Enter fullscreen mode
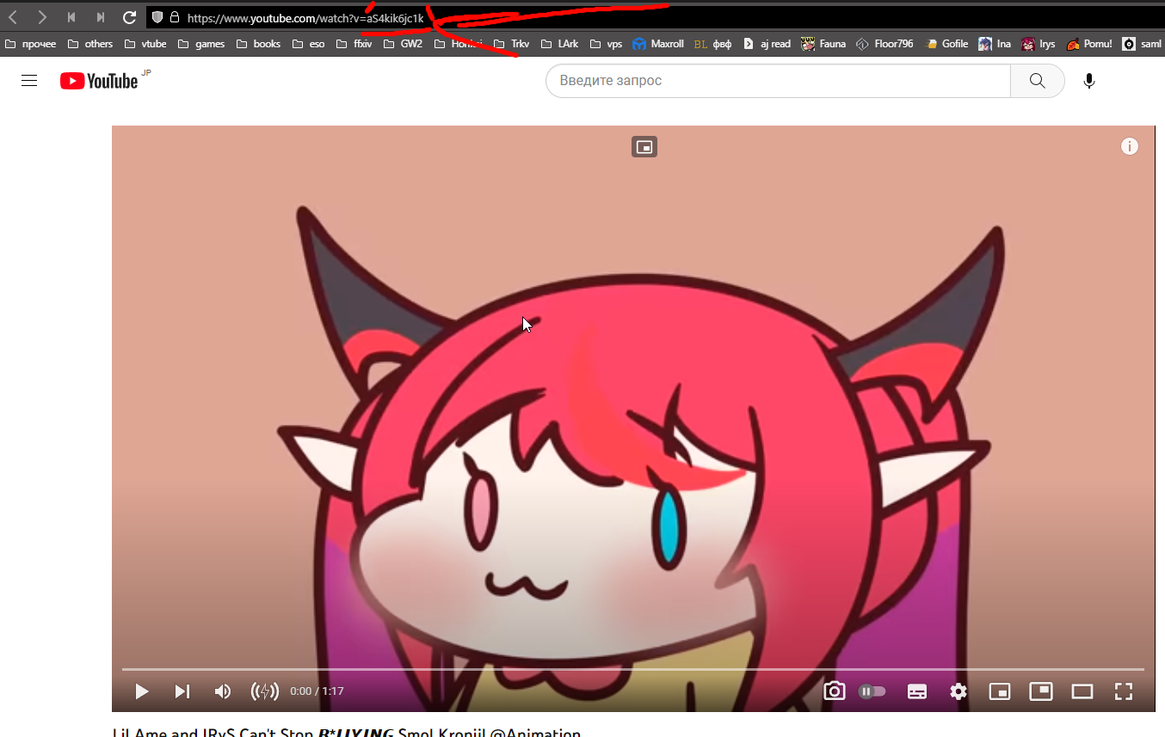The height and width of the screenshot is (737, 1165). (x=1124, y=691)
